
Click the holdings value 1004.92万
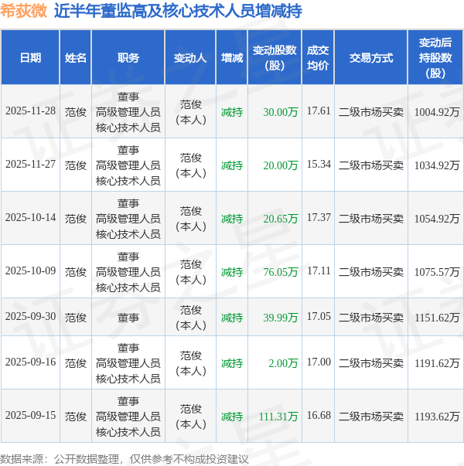point(437,112)
